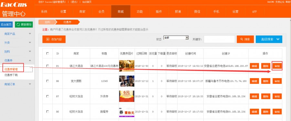
Task: Click the 添加内容 button
Action: [x=54, y=39]
